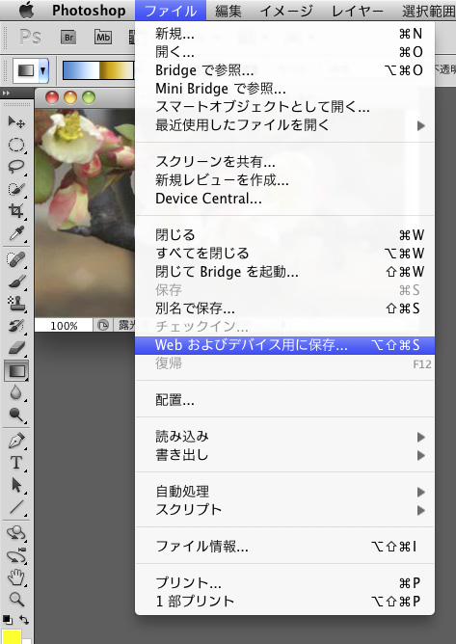Click the yellow foreground color swatch
Image resolution: width=456 pixels, height=644 pixels.
pyautogui.click(x=12, y=635)
